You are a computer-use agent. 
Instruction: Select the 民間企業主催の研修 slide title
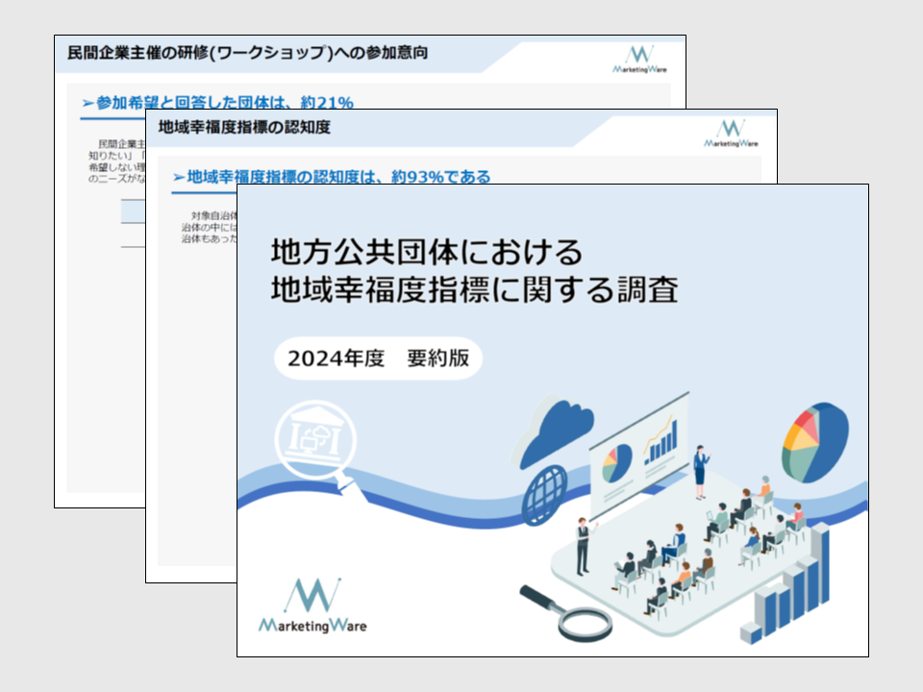coord(241,53)
